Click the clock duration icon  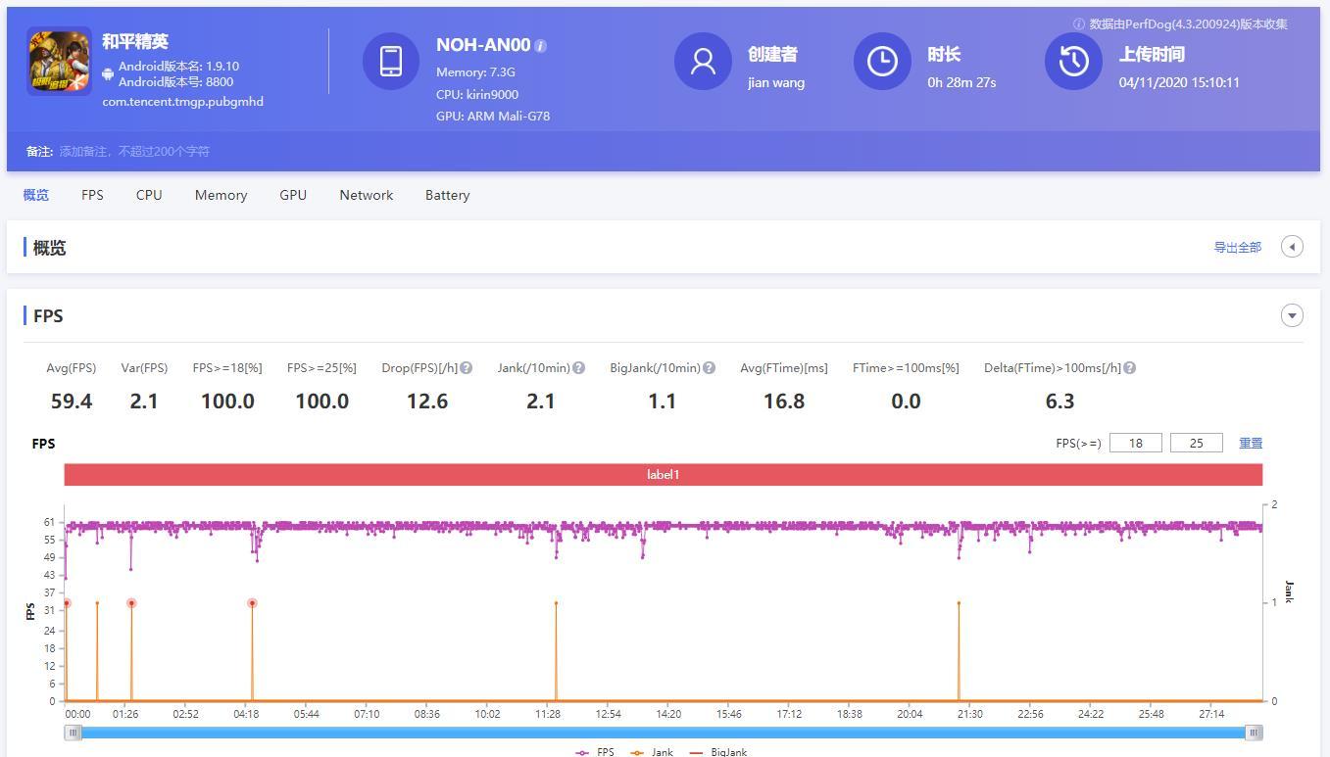[x=882, y=61]
